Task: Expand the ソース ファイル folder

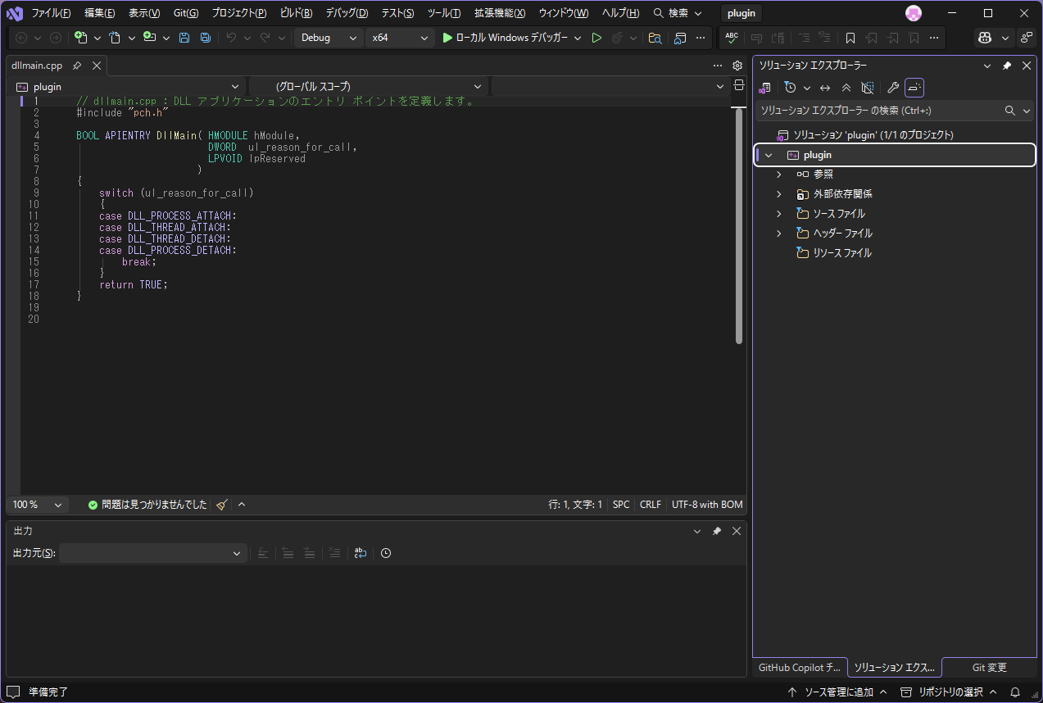Action: (x=779, y=214)
